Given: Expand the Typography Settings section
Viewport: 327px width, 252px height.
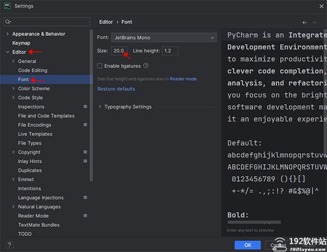Looking at the screenshot, I should [100, 107].
